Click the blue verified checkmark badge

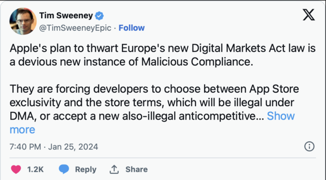(99, 16)
